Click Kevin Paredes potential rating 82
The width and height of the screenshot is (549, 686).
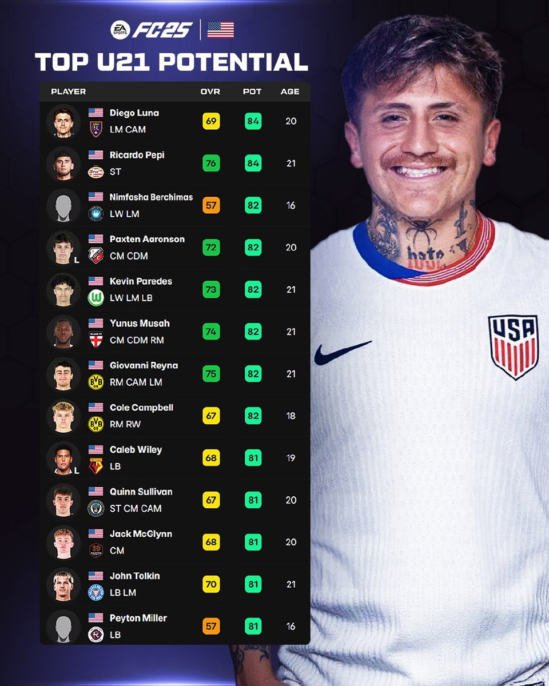pyautogui.click(x=253, y=289)
